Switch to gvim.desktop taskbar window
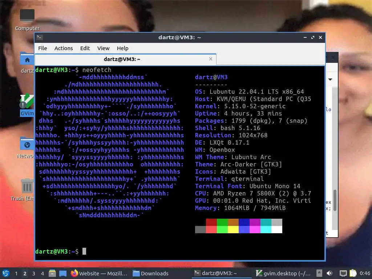This screenshot has width=372, height=279. pos(284,273)
